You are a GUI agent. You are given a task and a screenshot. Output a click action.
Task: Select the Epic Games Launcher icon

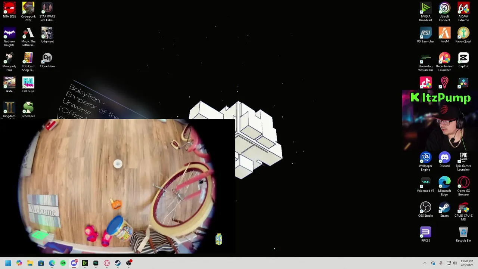463,161
